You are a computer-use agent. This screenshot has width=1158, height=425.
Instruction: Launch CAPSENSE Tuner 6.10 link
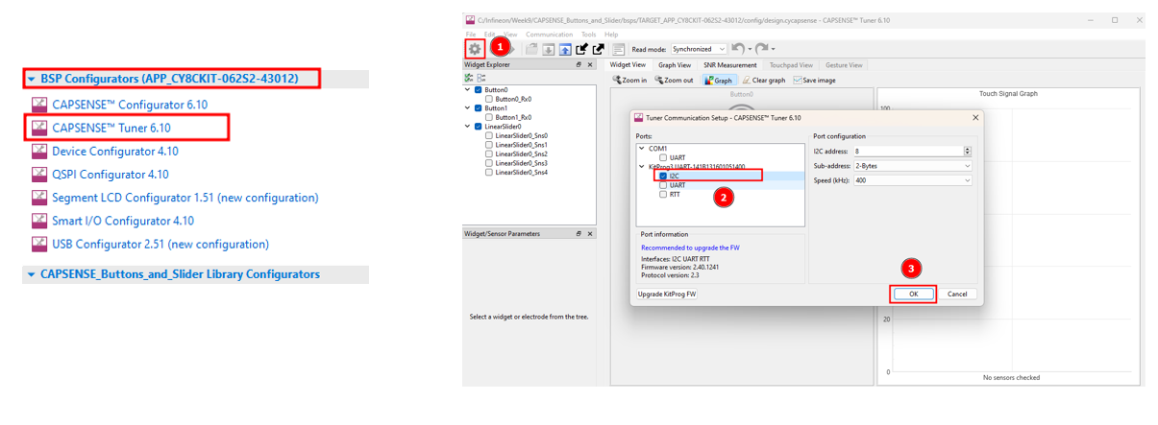111,127
